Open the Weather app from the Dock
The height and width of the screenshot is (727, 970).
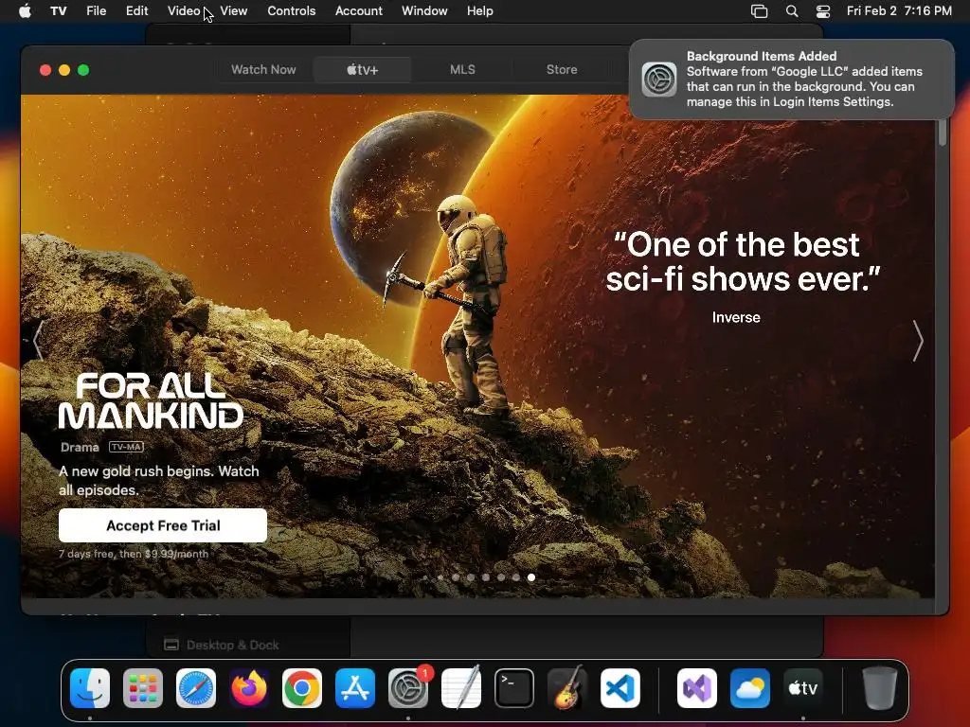click(750, 688)
